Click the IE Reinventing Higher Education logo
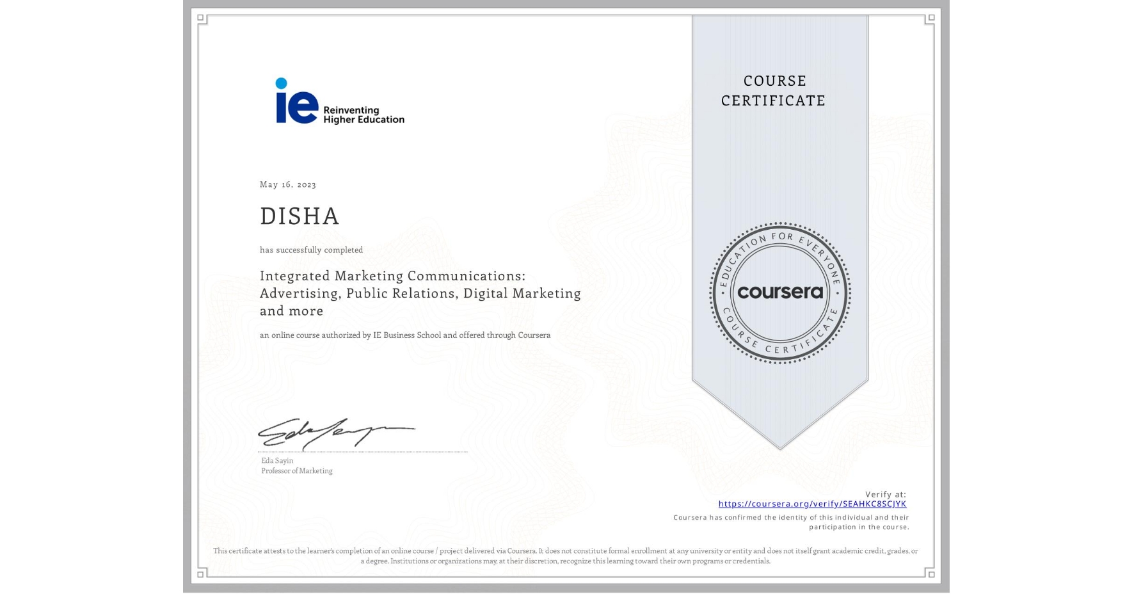The image size is (1134, 594). (340, 101)
